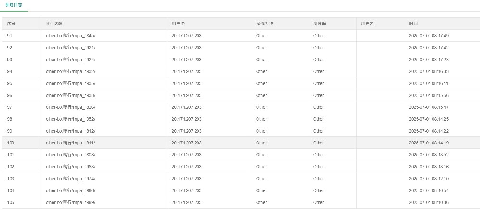This screenshot has width=480, height=210.
Task: Select serial number cell 93
Action: (9, 60)
